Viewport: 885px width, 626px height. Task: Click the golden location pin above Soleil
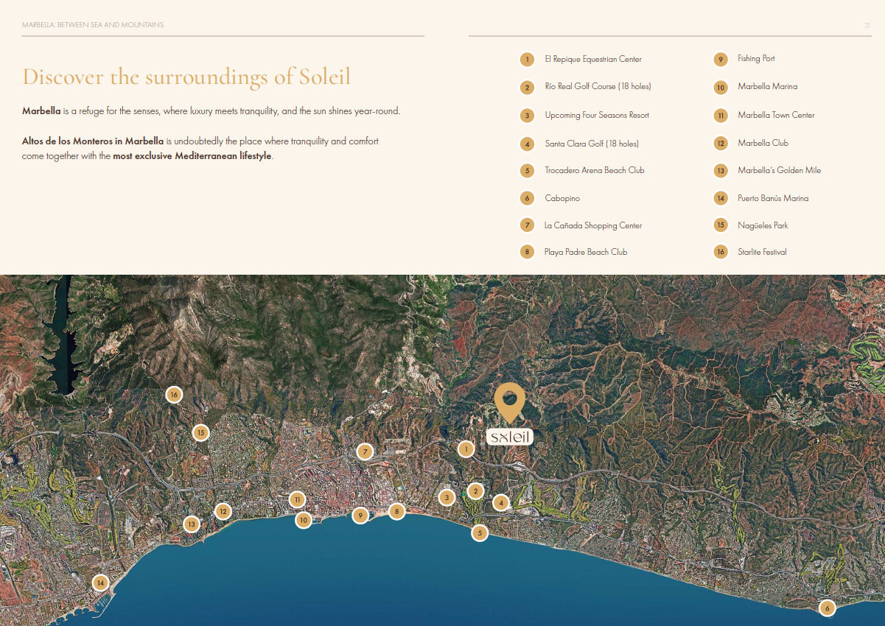click(510, 404)
